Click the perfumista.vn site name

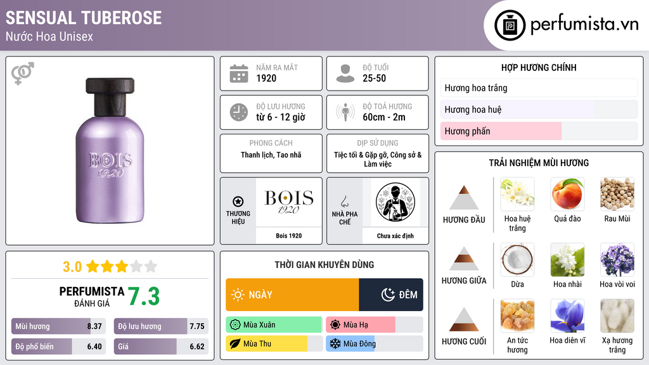point(584,25)
